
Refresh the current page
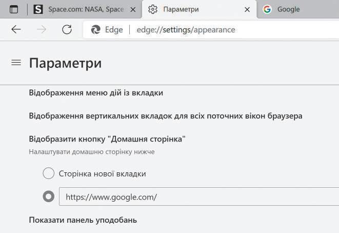(x=67, y=29)
